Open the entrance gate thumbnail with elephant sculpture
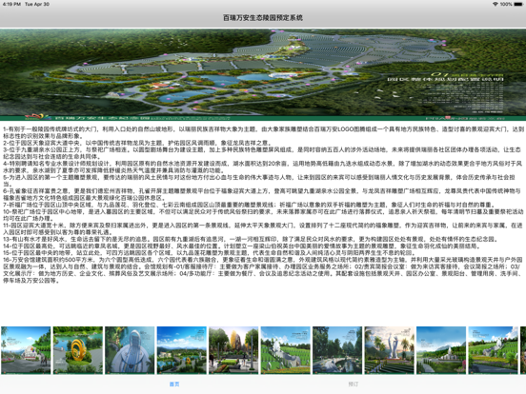The width and height of the screenshot is (526, 394). click(x=26, y=350)
